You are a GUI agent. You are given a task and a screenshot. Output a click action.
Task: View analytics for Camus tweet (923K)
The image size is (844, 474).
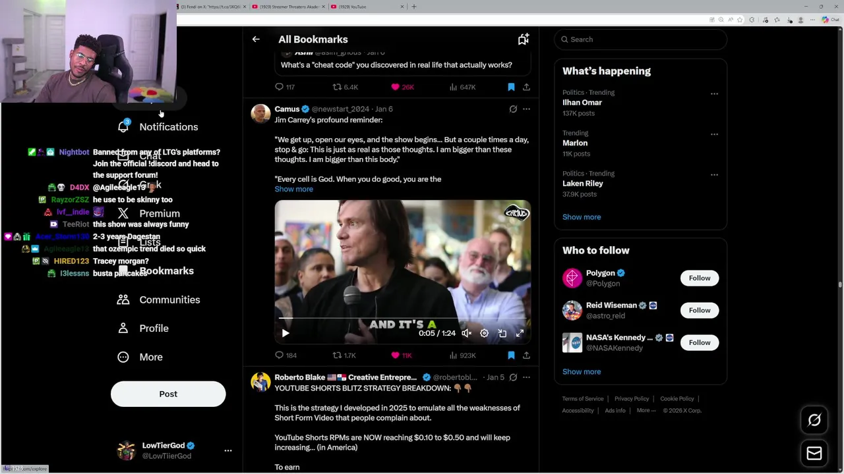tap(462, 355)
